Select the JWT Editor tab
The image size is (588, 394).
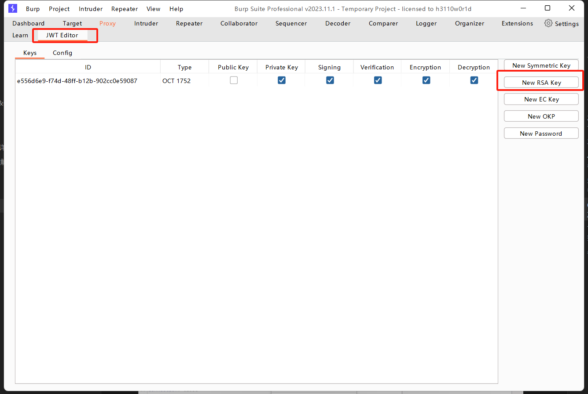tap(62, 35)
